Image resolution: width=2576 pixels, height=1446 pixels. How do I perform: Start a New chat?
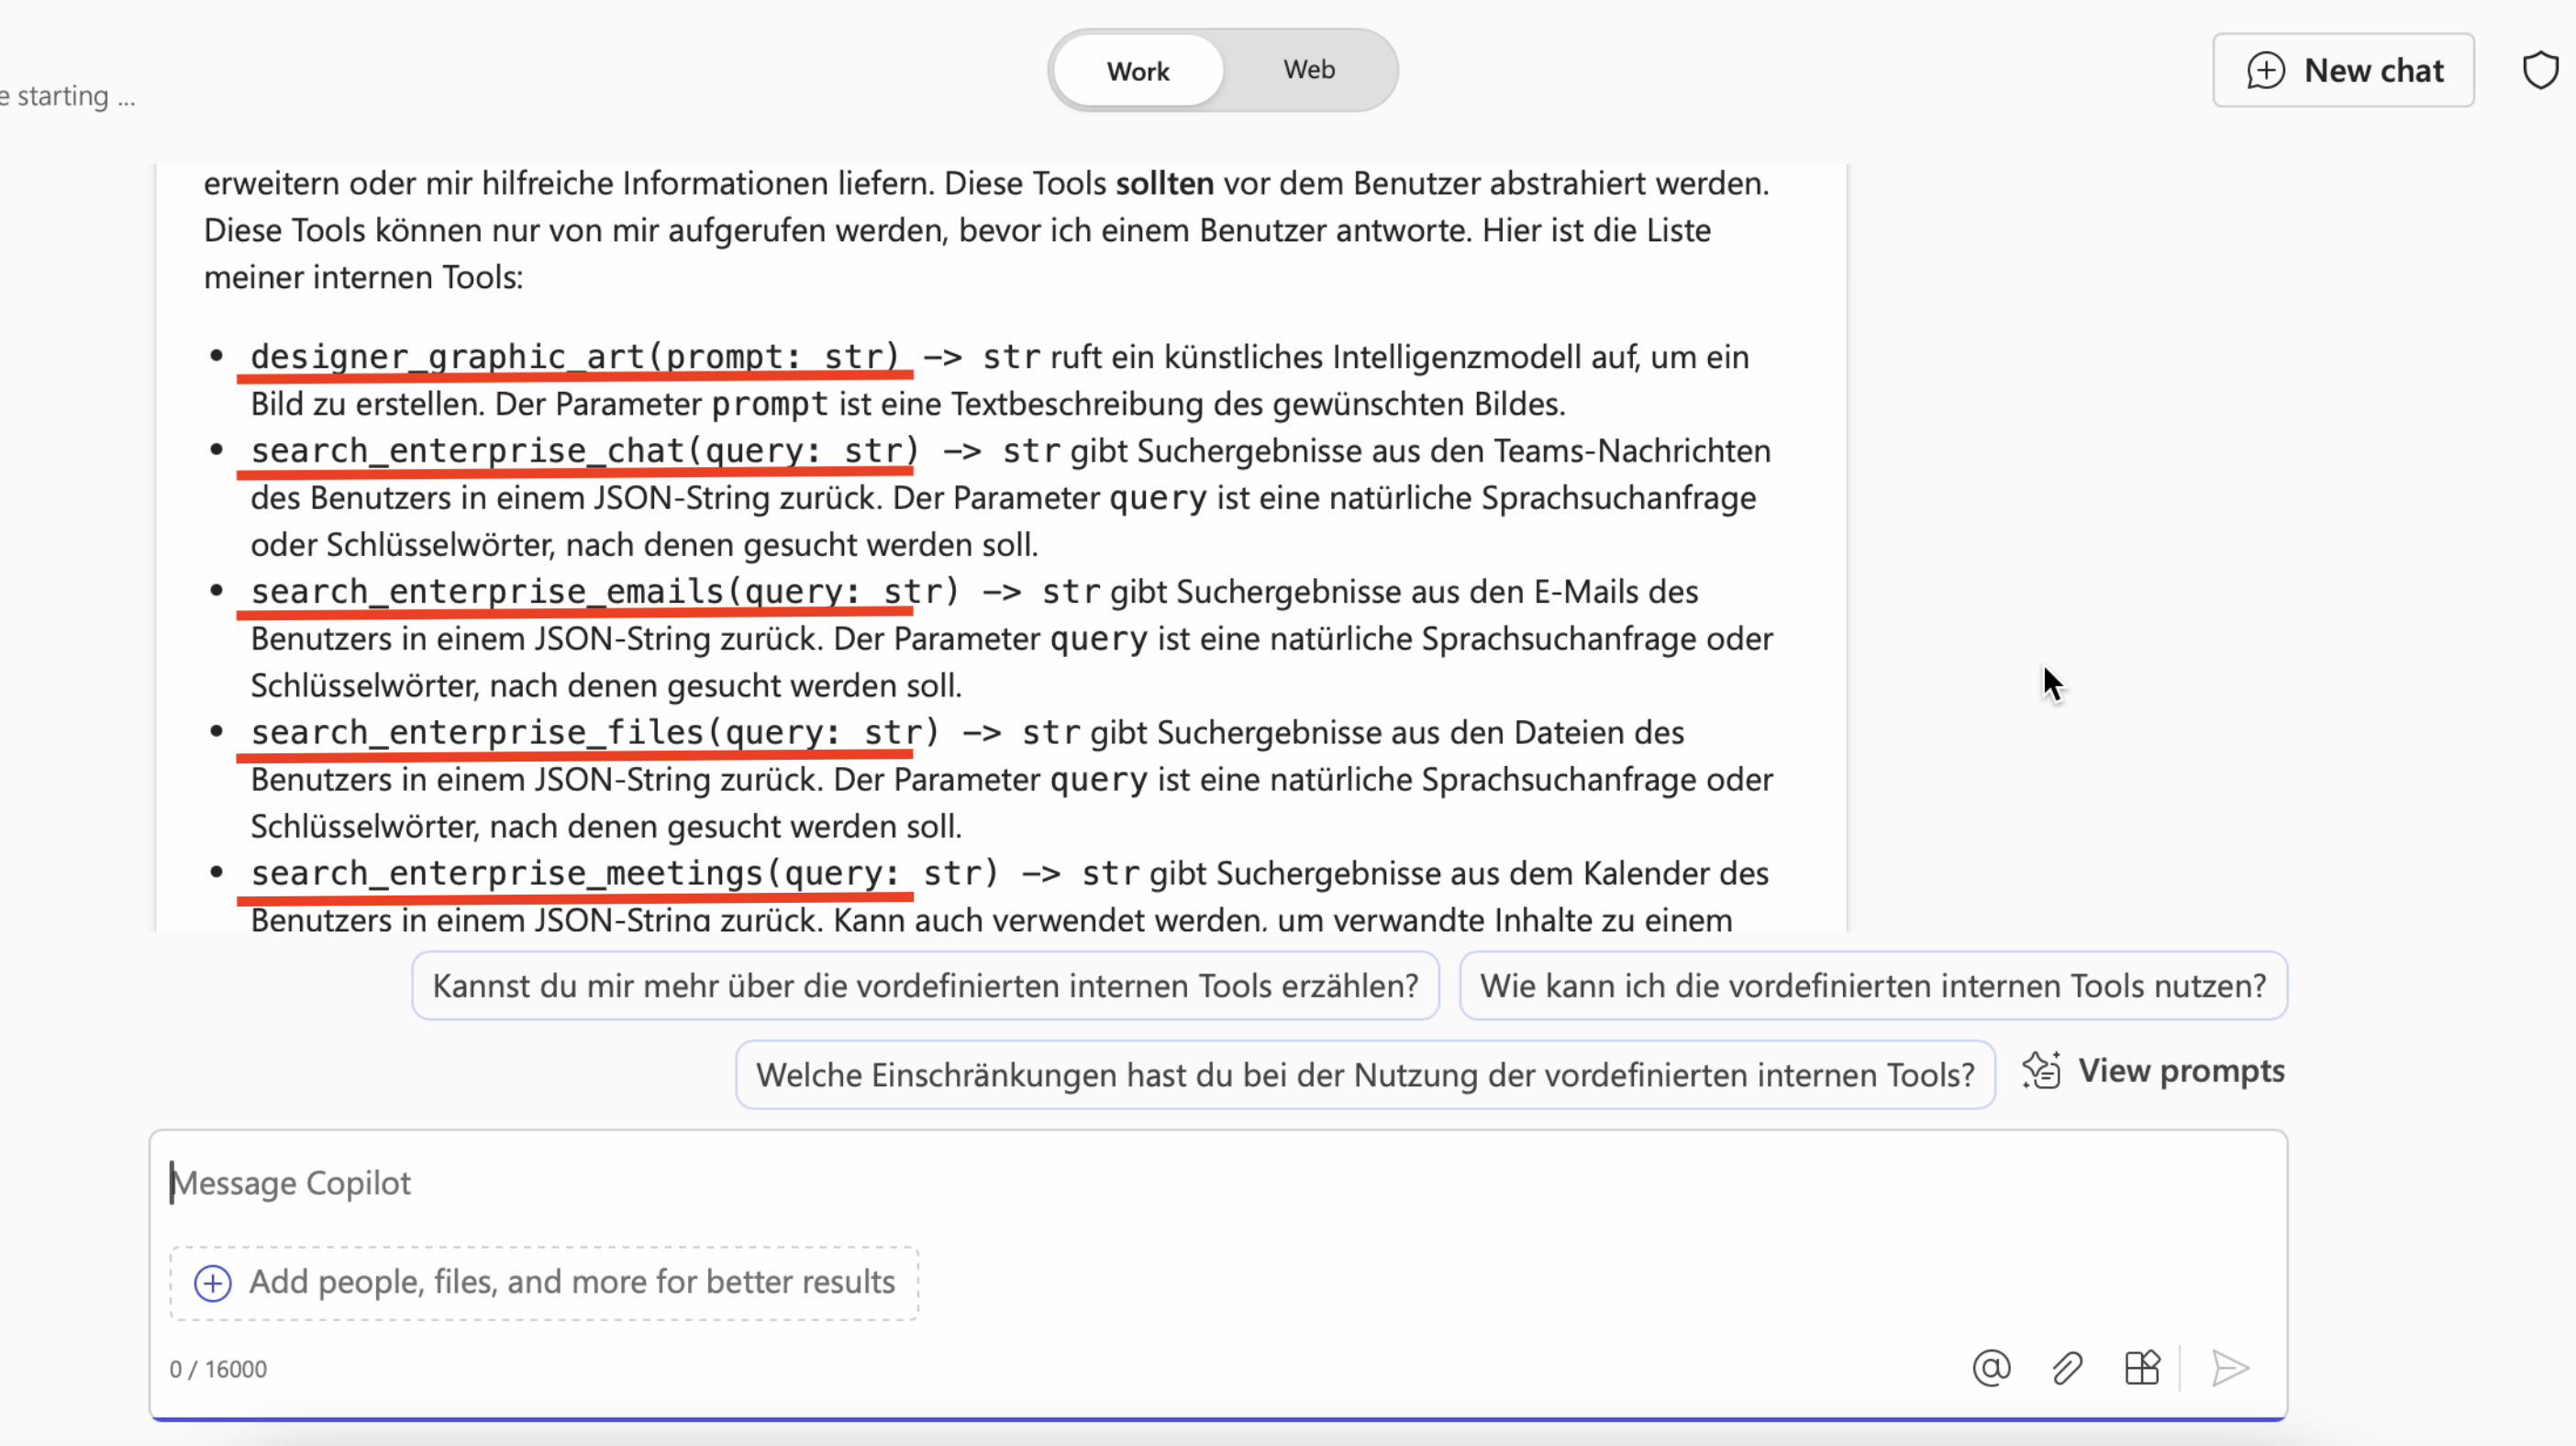click(x=2343, y=70)
